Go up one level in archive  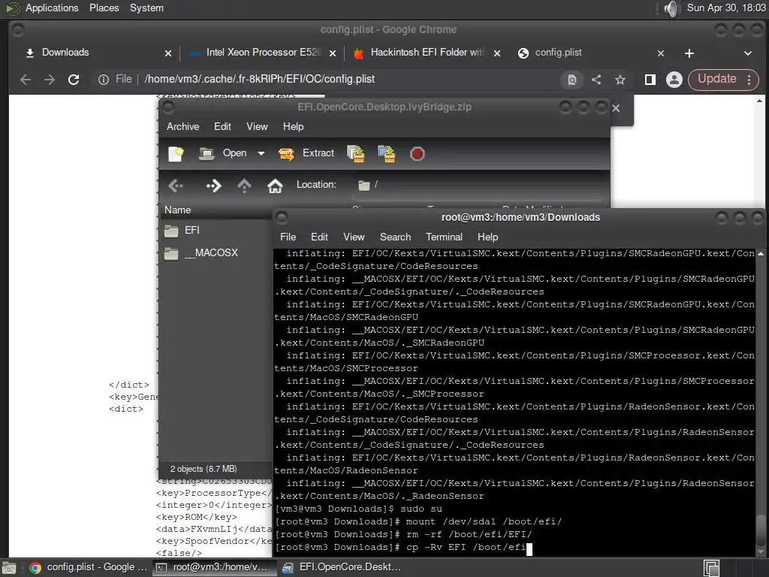(244, 186)
